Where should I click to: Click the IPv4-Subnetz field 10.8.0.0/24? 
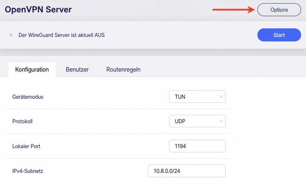coord(187,171)
